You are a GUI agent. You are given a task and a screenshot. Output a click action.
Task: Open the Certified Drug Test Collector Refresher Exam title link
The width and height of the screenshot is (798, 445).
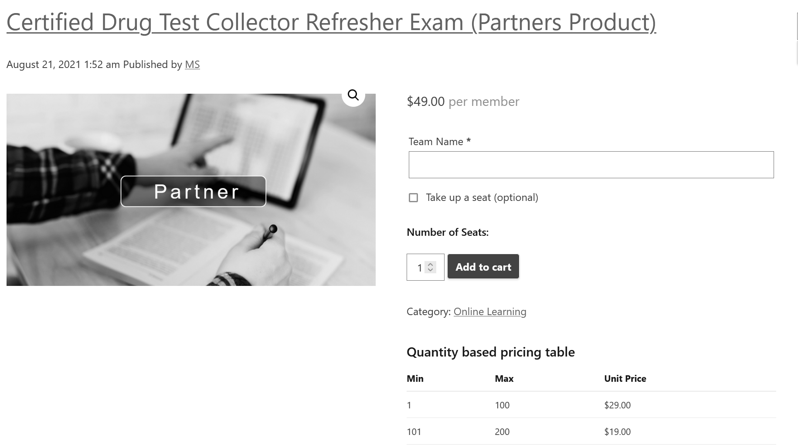[331, 22]
